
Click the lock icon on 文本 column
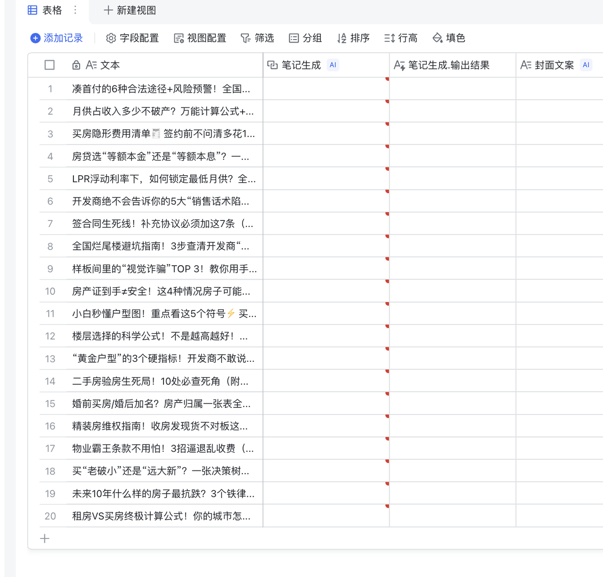click(76, 65)
